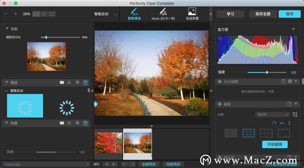Image resolution: width=304 pixels, height=168 pixels.
Task: Switch to single image view mode
Action: (36, 14)
